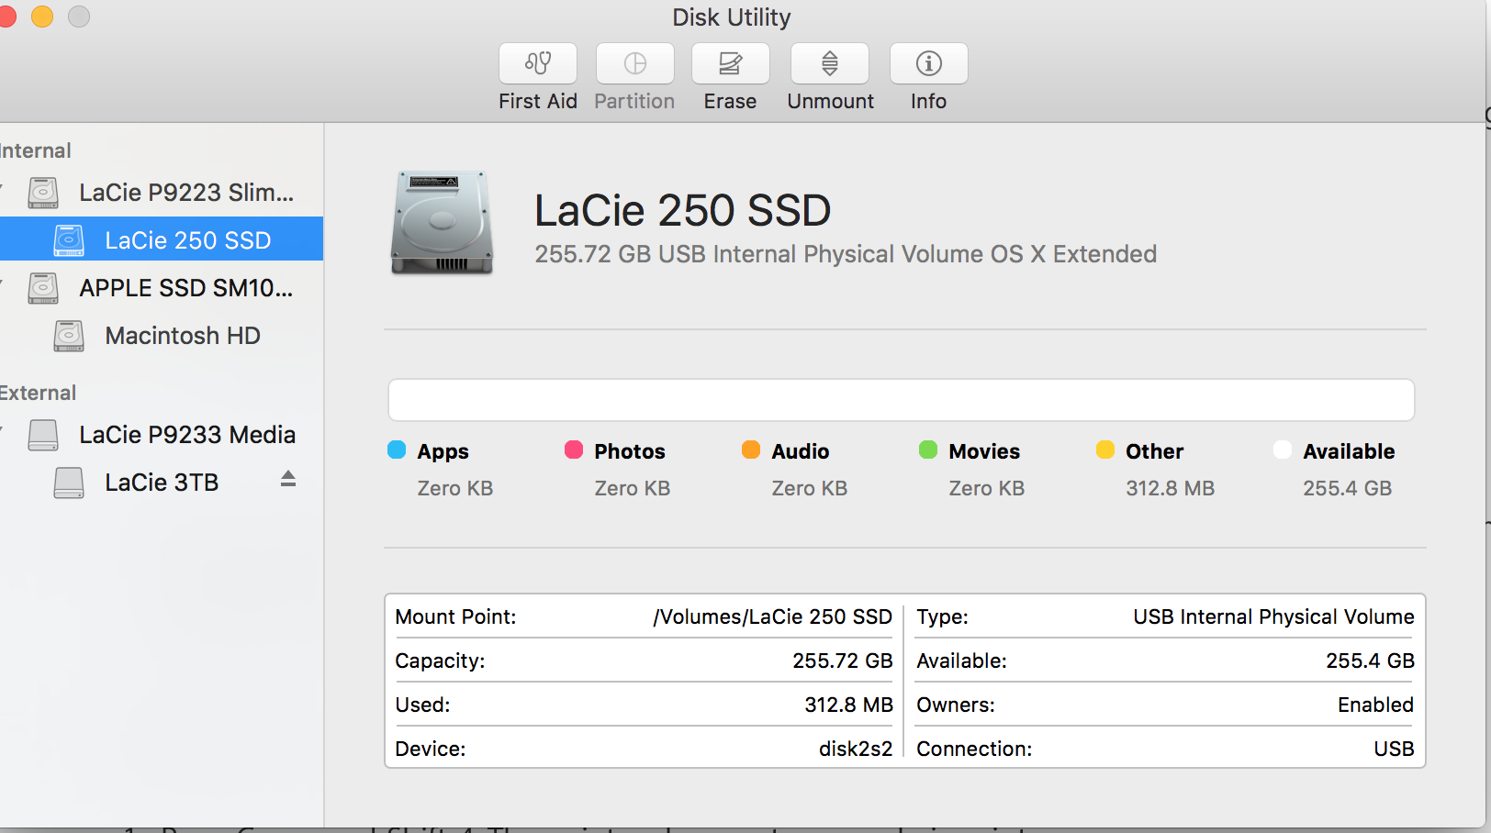Select the LaCie 250 SSD row in the sidebar

click(x=162, y=240)
